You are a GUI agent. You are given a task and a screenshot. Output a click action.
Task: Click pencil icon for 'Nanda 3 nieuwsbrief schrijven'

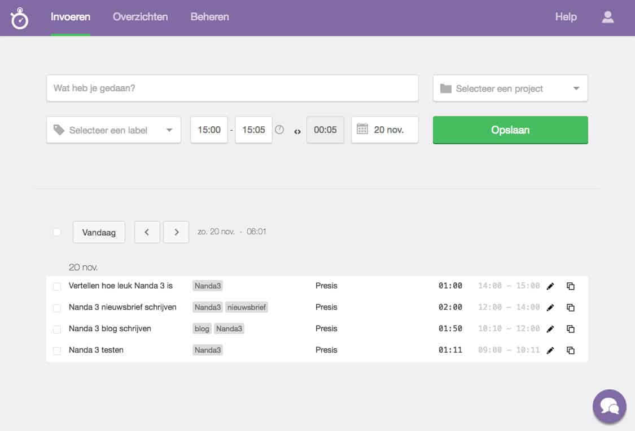550,308
